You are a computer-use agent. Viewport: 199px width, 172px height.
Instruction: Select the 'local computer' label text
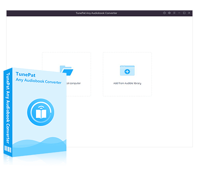tap(73, 83)
